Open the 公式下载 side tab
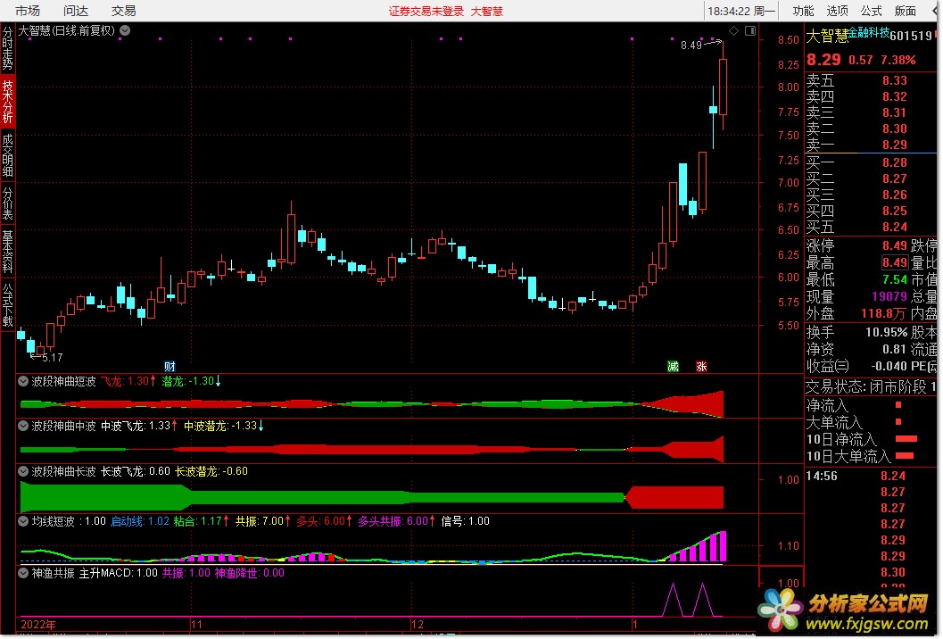This screenshot has height=639, width=943. coord(7,304)
